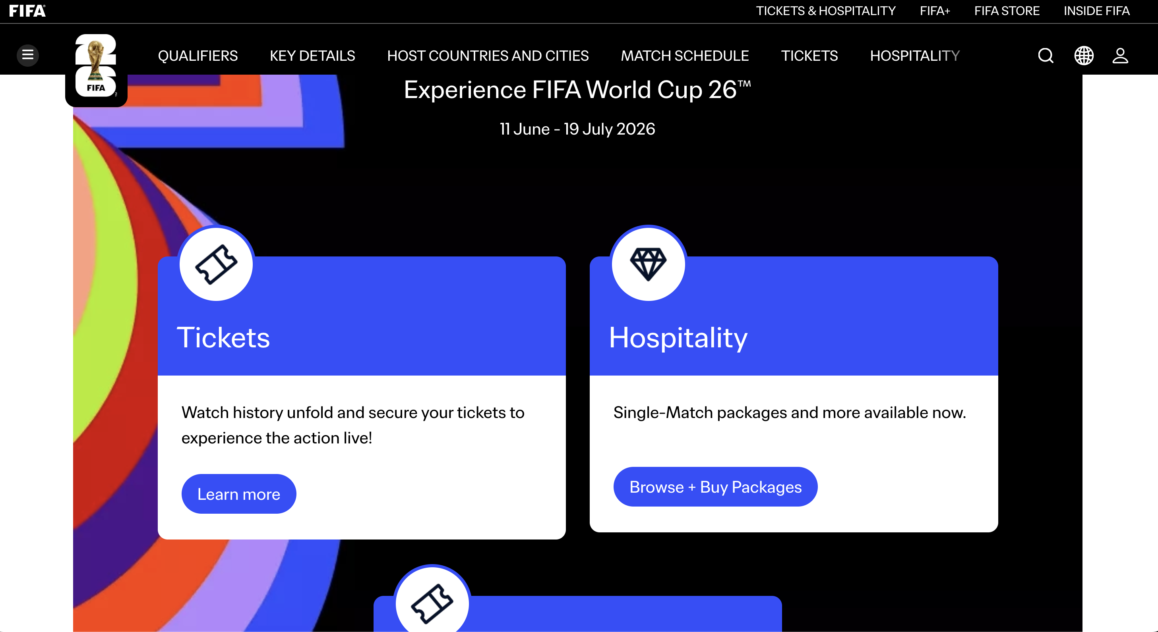The height and width of the screenshot is (632, 1158).
Task: Click the diamond icon on the Hospitality card
Action: click(x=648, y=264)
